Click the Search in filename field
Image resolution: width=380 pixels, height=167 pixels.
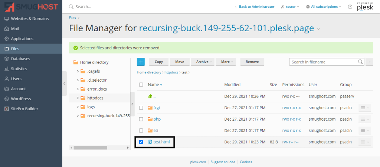click(324, 62)
